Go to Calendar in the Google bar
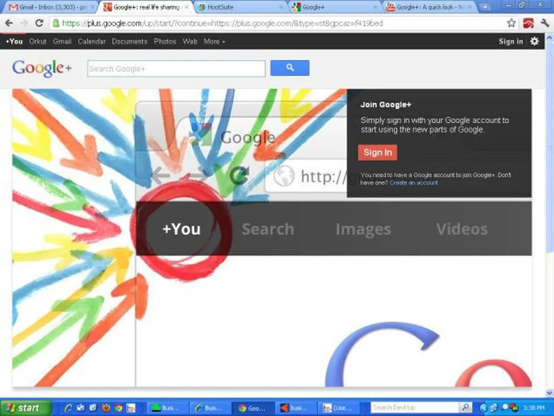554x416 pixels. coord(91,41)
